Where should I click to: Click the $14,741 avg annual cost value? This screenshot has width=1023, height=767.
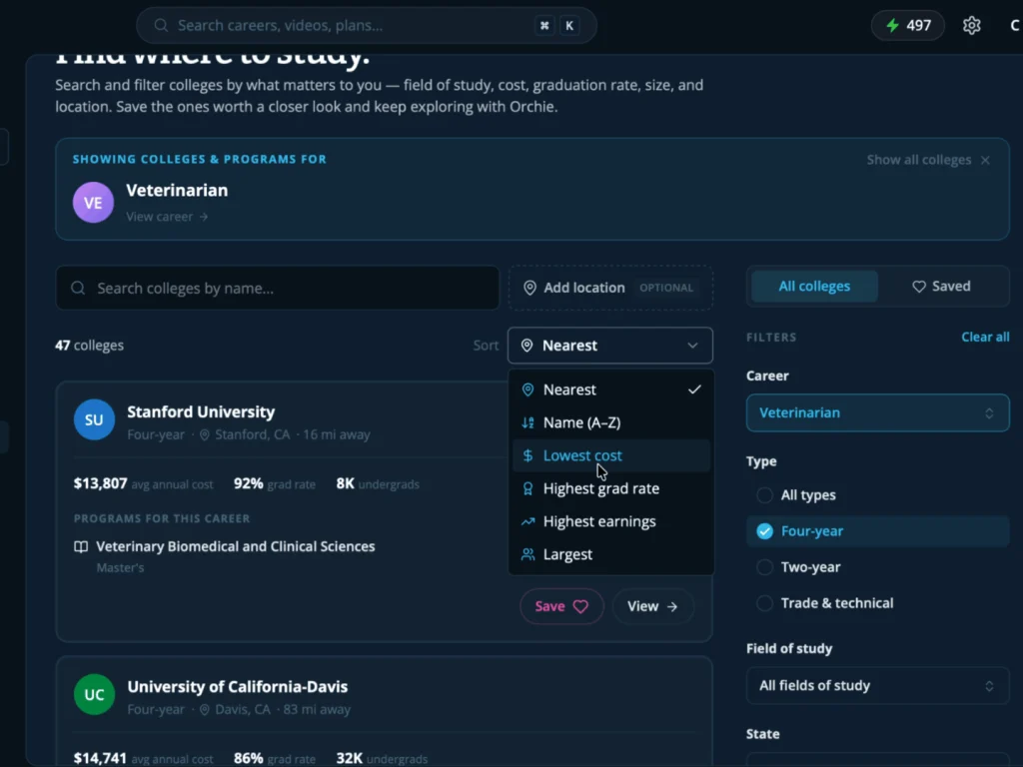(101, 758)
